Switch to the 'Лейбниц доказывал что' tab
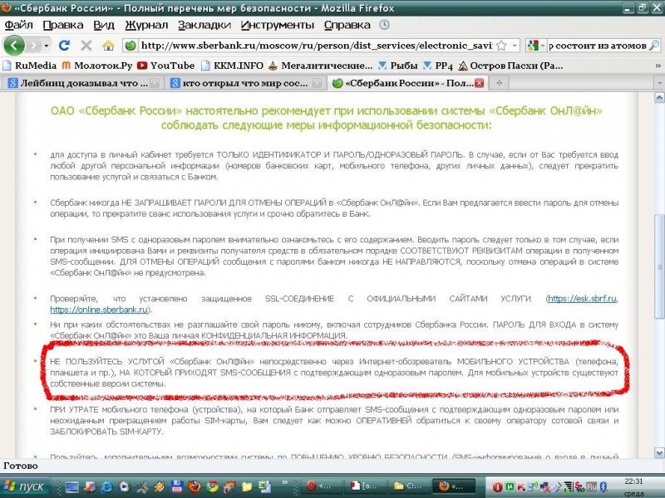This screenshot has height=498, width=665. (x=83, y=83)
